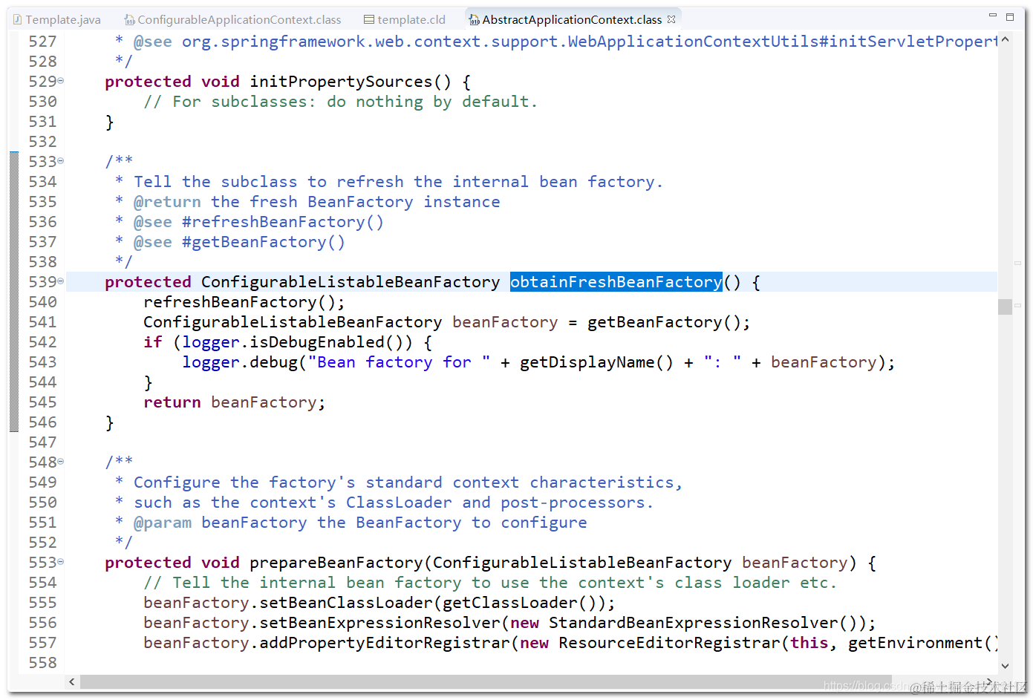Click line number 546 in the gutter

click(x=42, y=422)
